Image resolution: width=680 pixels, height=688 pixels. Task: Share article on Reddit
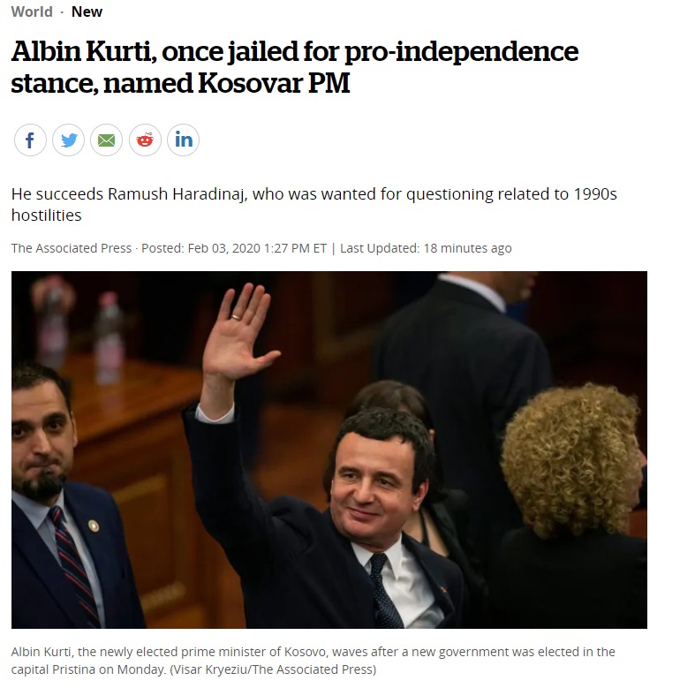click(x=145, y=140)
